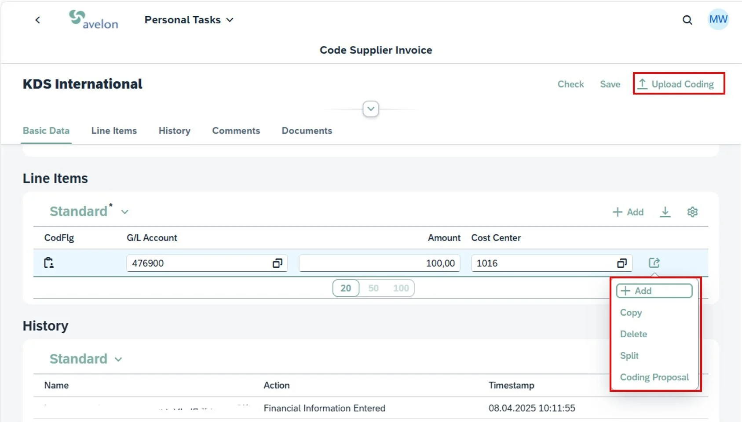Viewport: 742px width, 423px height.
Task: Click the CodFlg clipboard icon
Action: (49, 263)
